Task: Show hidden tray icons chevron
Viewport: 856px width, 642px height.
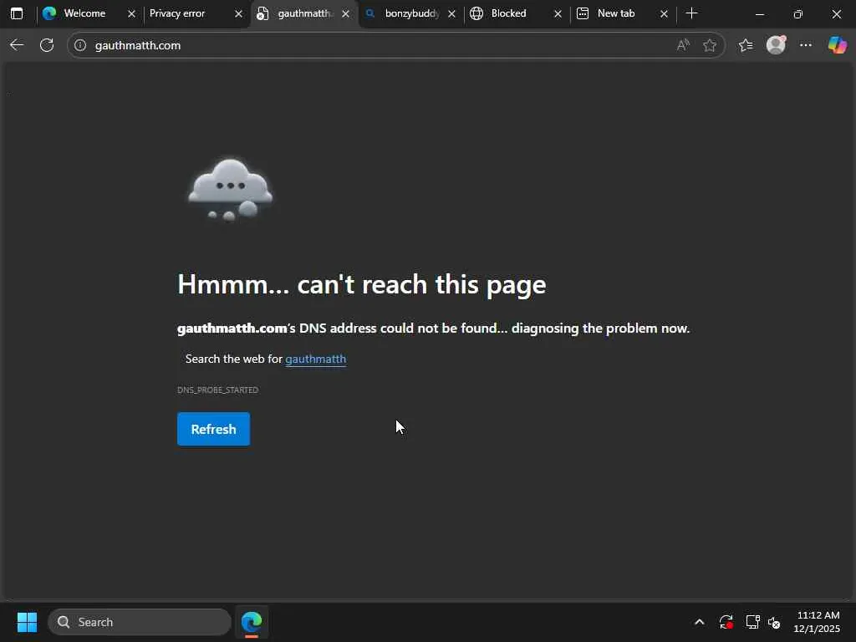Action: coord(700,622)
